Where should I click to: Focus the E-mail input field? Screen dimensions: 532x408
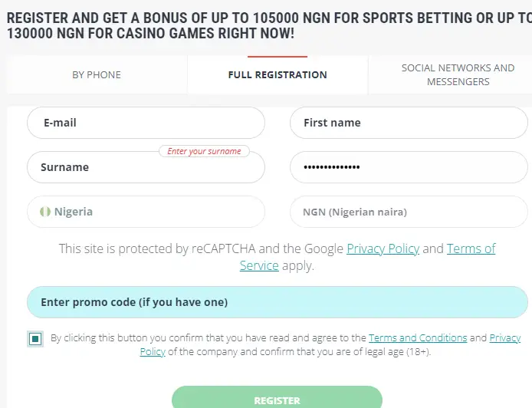(x=146, y=123)
